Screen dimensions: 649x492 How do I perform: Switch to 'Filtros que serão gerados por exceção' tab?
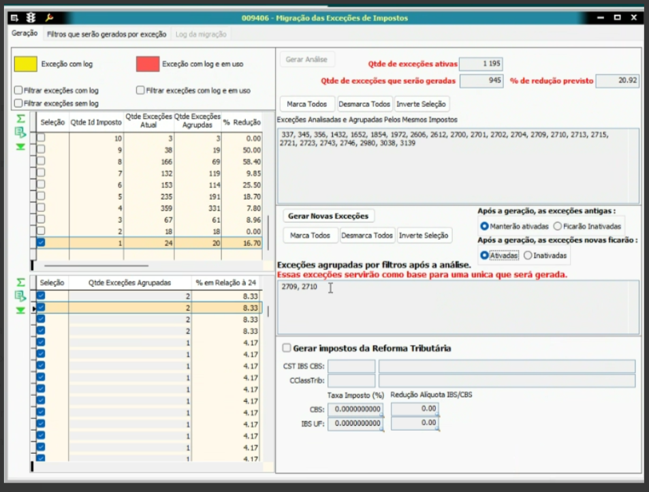pyautogui.click(x=106, y=33)
